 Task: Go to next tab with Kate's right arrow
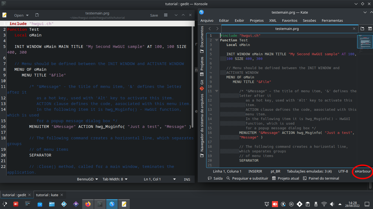[x=217, y=29]
